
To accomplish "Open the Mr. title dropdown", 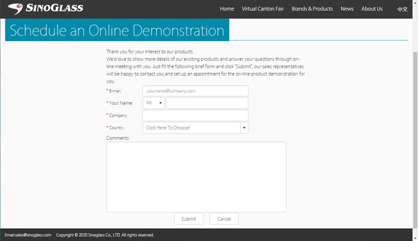I will point(154,103).
